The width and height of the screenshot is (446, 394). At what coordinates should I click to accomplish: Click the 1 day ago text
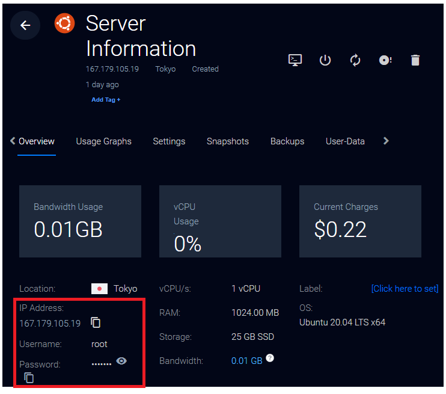[x=102, y=85]
